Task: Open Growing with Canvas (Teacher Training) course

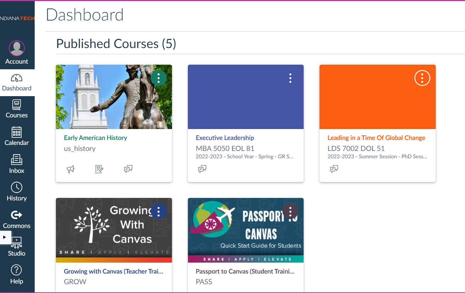Action: click(113, 271)
